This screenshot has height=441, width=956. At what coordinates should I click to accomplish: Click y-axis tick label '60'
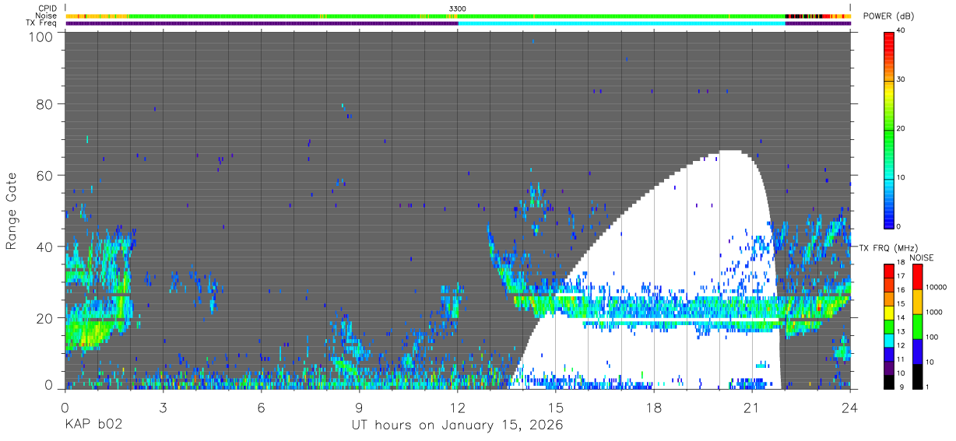click(x=44, y=175)
